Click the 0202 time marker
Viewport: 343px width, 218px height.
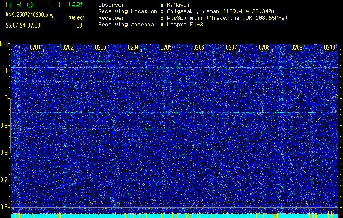68,47
